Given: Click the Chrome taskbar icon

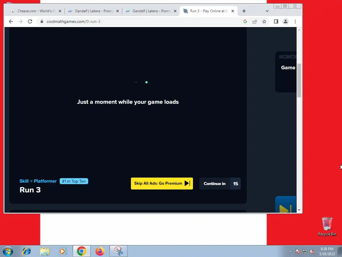Looking at the screenshot, I should coord(81,251).
